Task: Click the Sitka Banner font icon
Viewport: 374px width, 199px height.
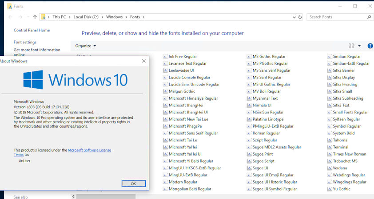Action: (329, 70)
